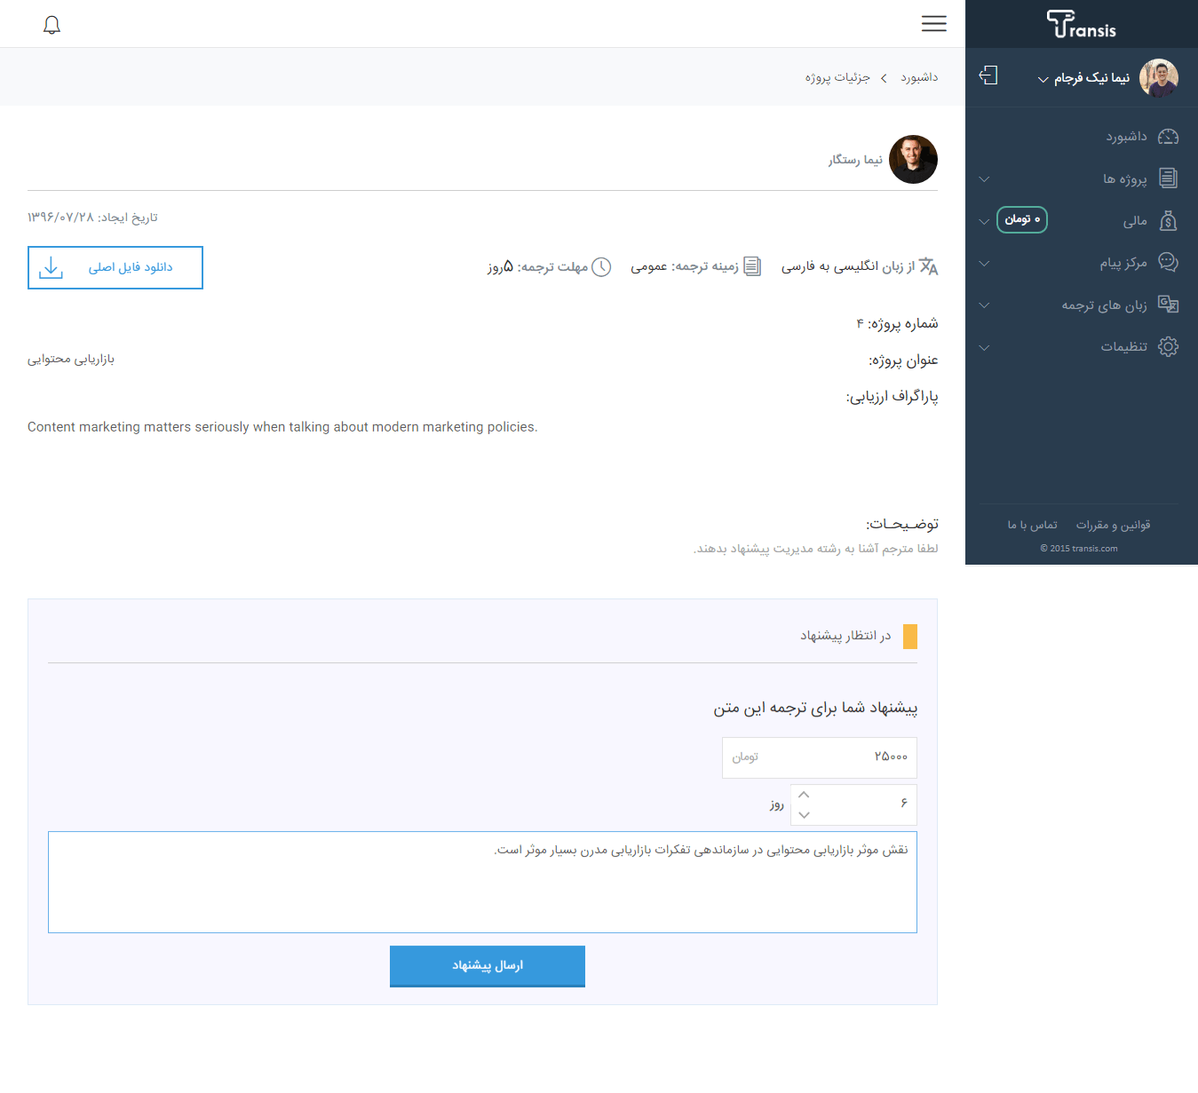This screenshot has height=1093, width=1198.
Task: Click the ۰ تومان balance badge
Action: [1022, 219]
